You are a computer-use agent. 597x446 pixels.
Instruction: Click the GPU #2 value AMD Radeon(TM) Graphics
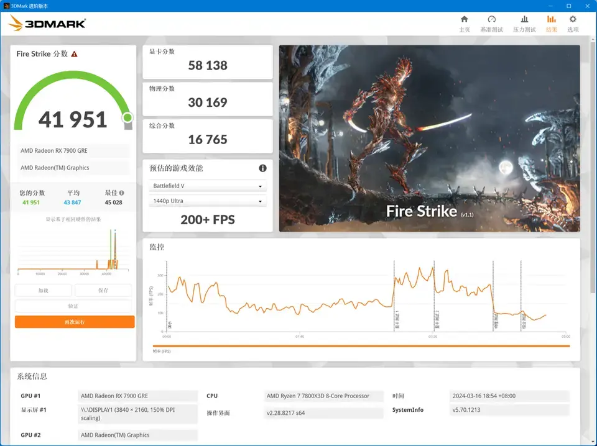pyautogui.click(x=138, y=435)
